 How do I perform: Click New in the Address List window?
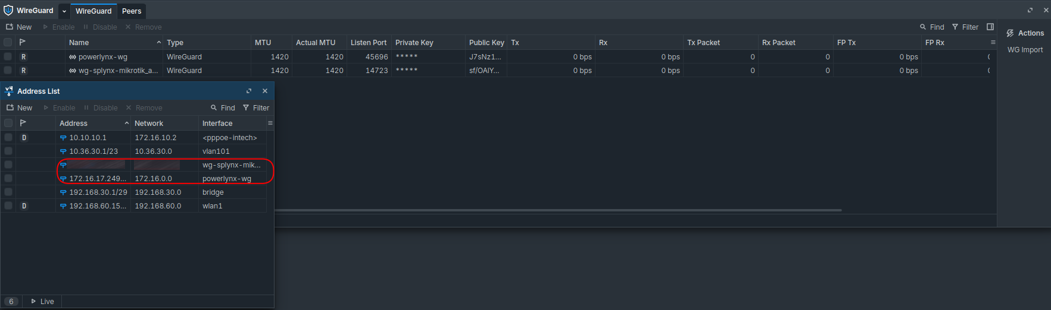pyautogui.click(x=20, y=108)
